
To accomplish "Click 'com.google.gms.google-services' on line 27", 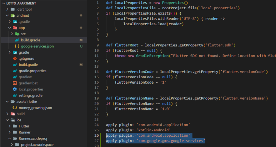I will point(171,141).
